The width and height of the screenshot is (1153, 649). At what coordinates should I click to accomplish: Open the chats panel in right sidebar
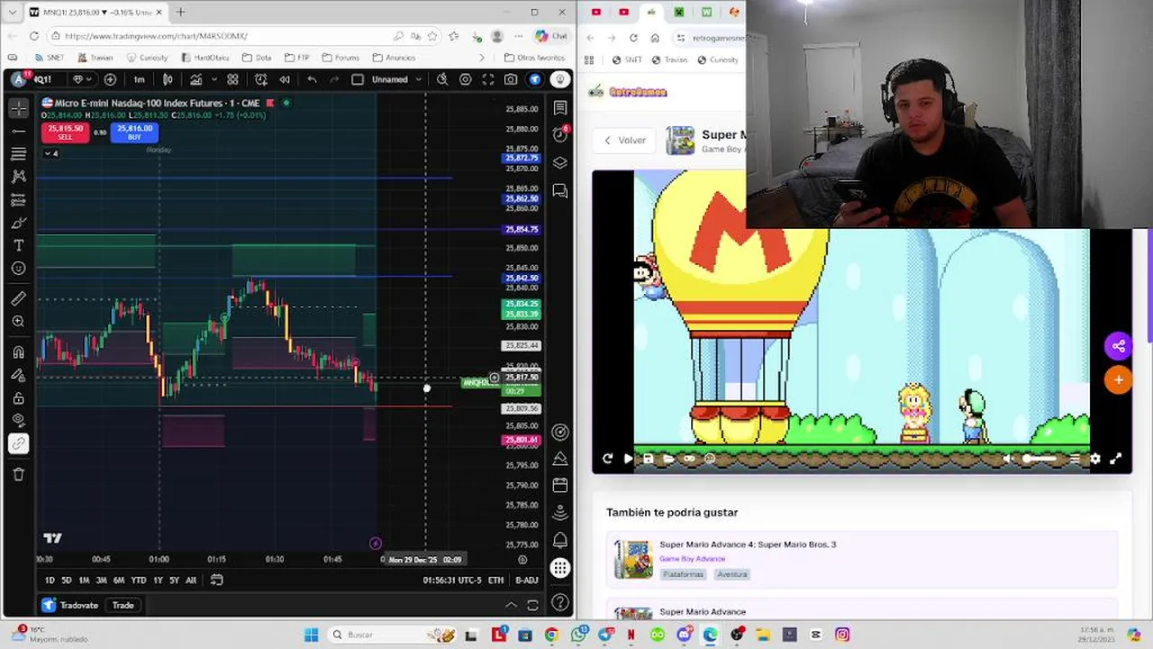tap(560, 191)
